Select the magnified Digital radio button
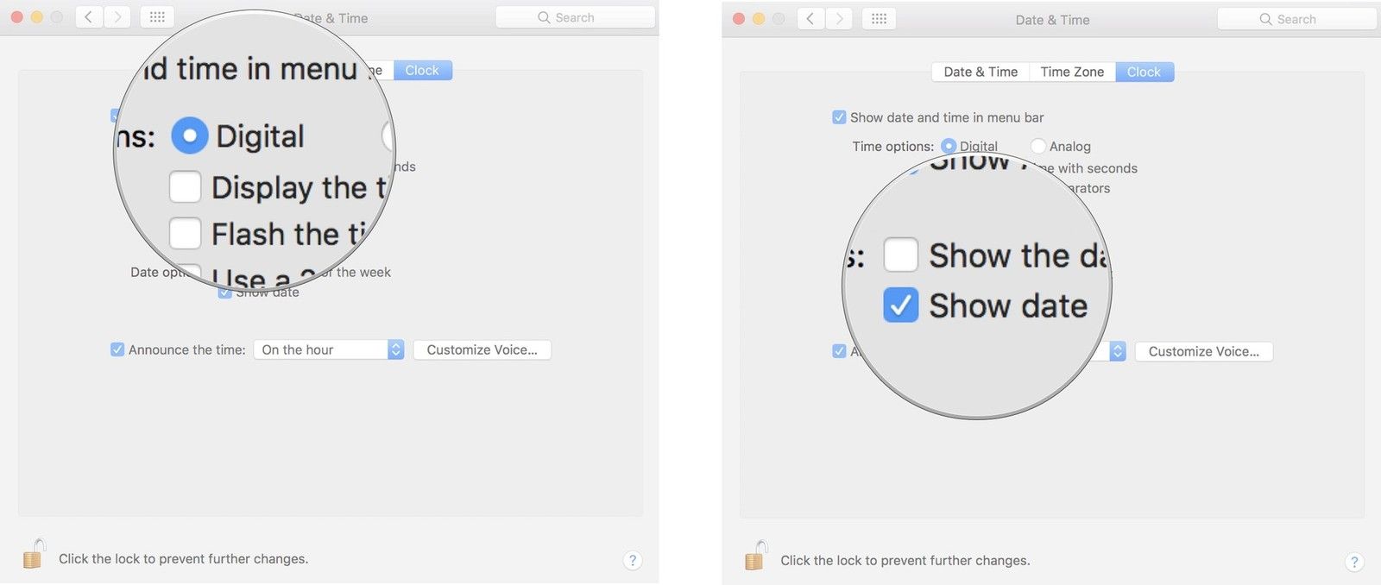1381x585 pixels. coord(190,135)
